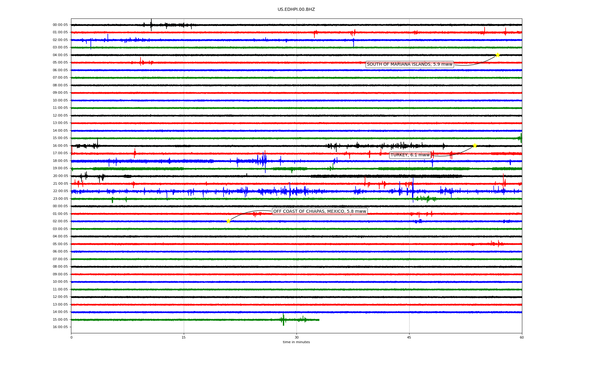Click the yellow star for the Mariana Islands event

tap(498, 55)
